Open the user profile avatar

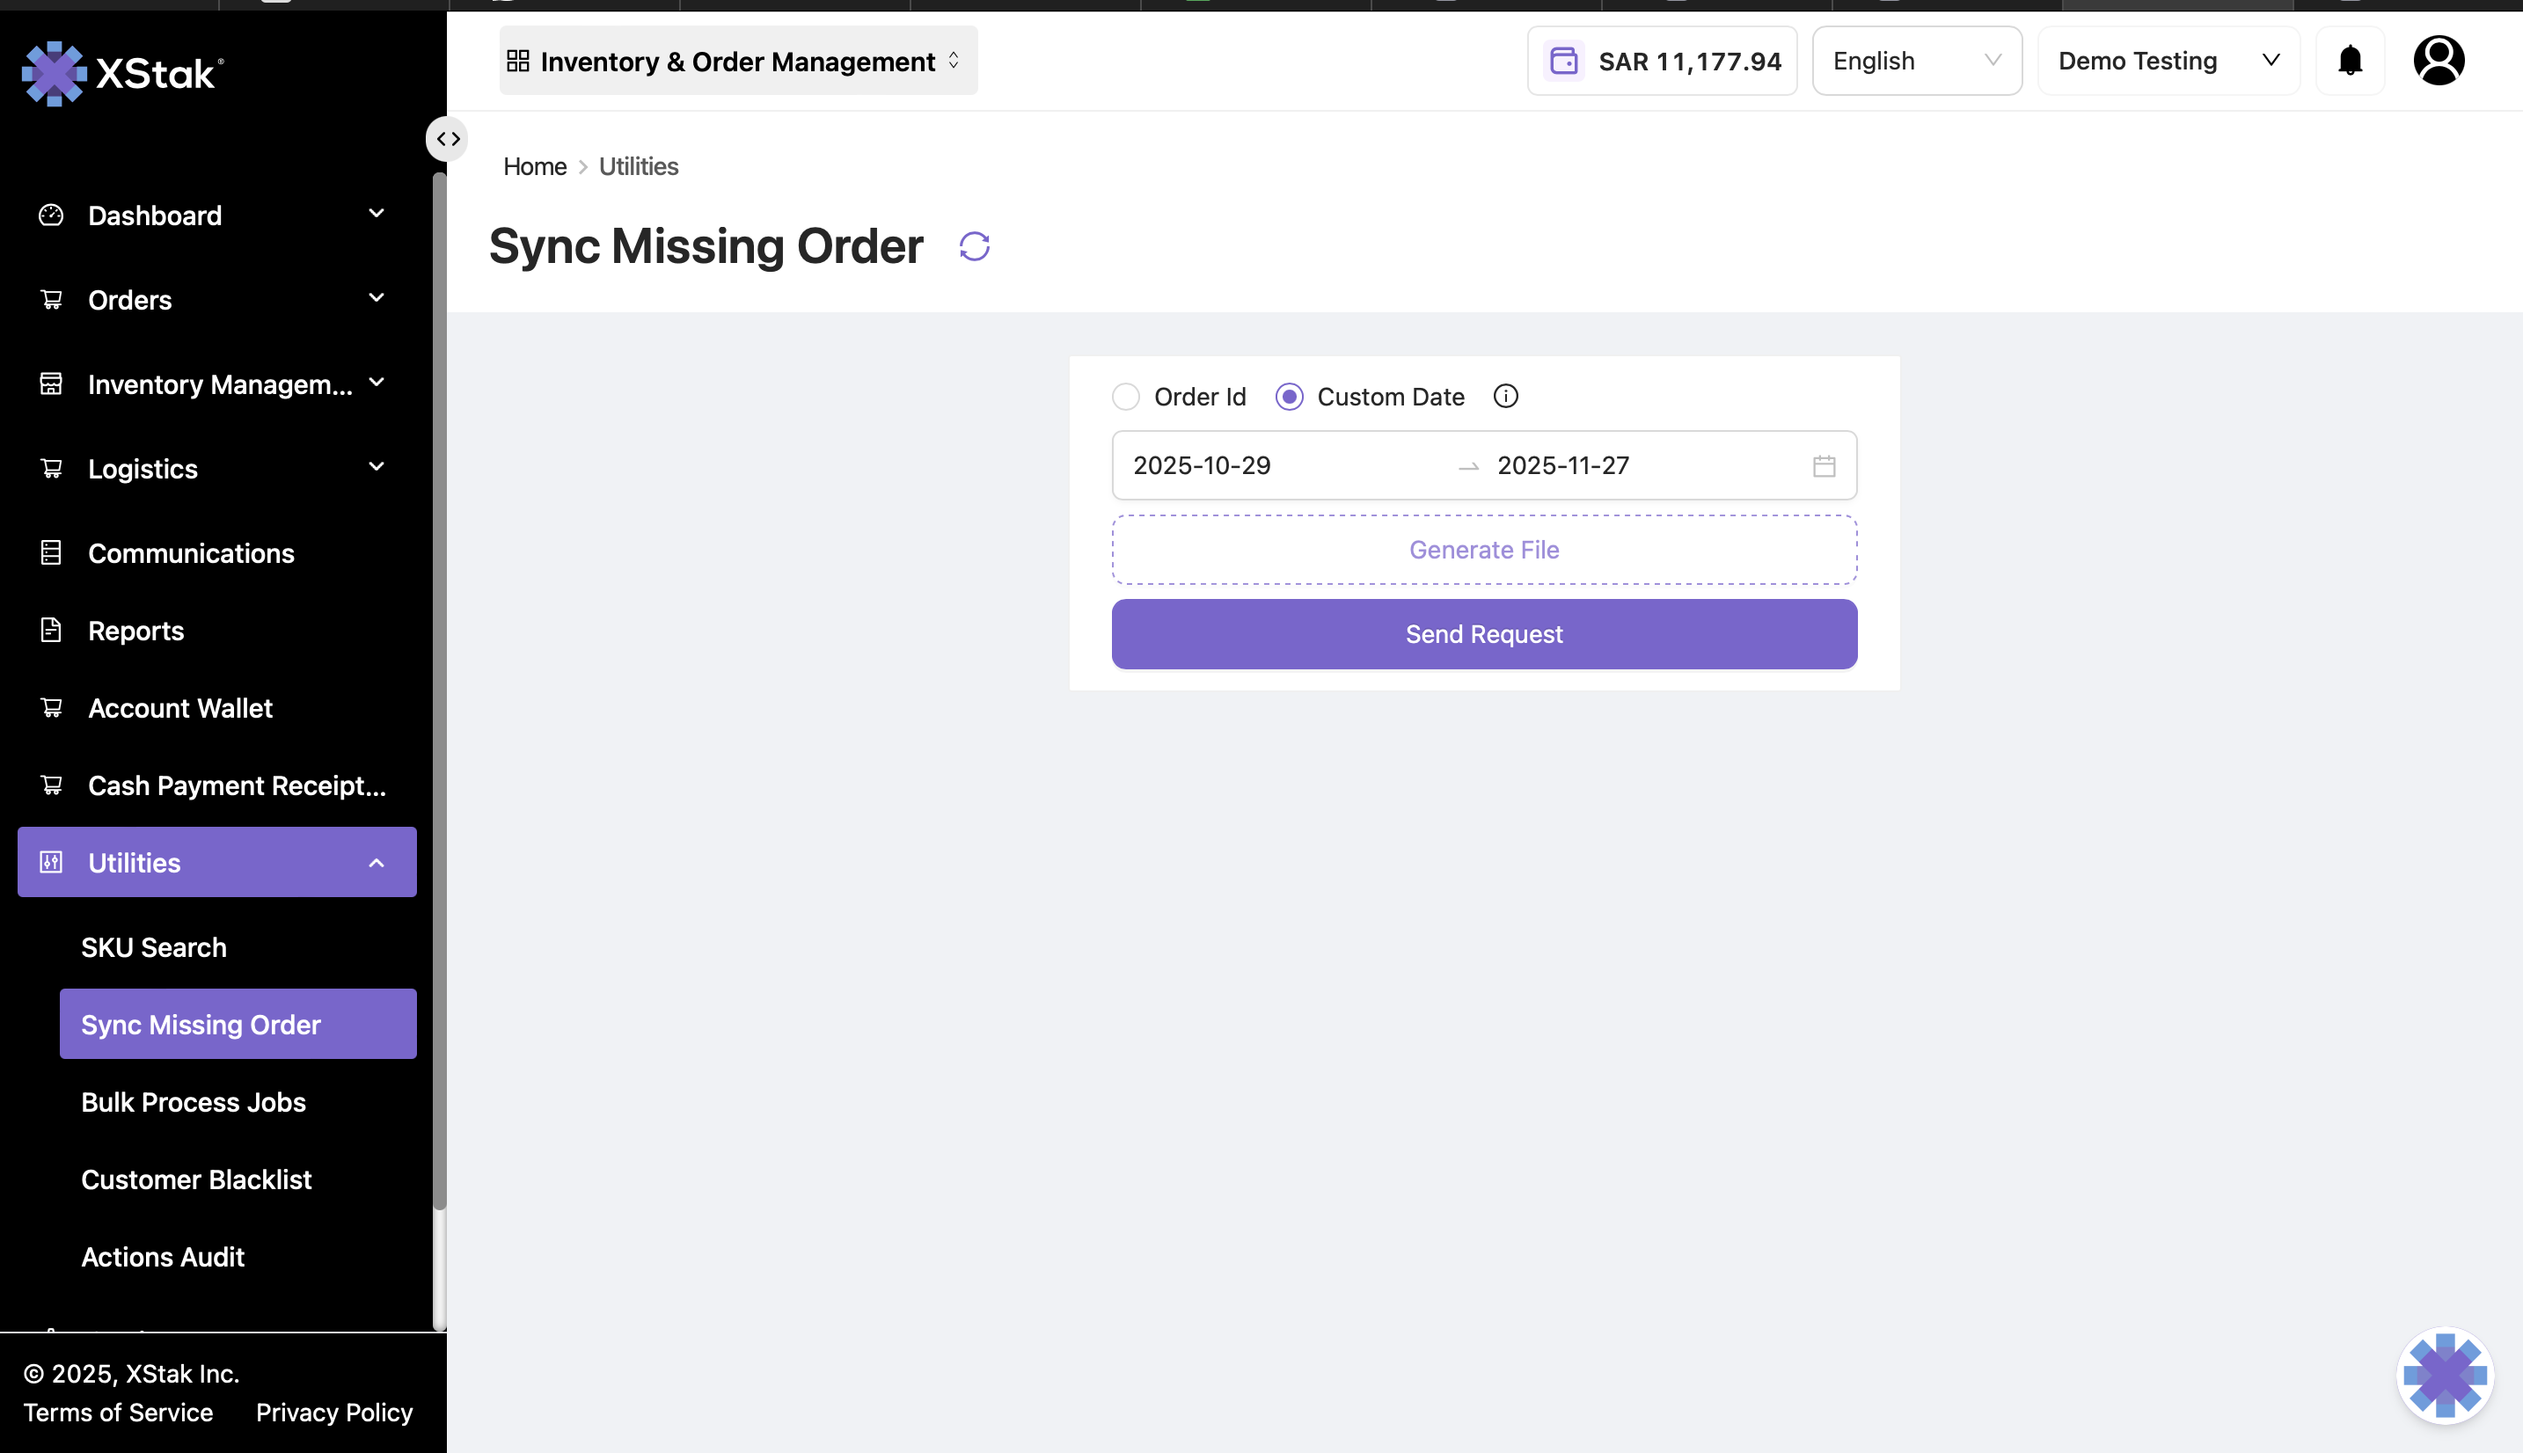[2439, 61]
